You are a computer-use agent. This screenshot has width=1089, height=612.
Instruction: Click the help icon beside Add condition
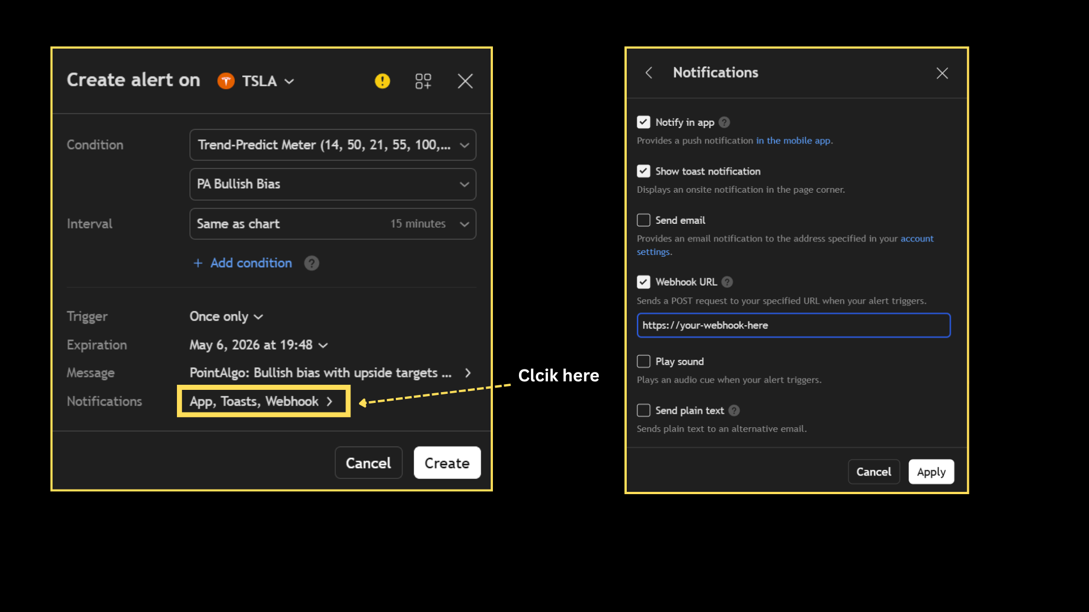coord(311,263)
